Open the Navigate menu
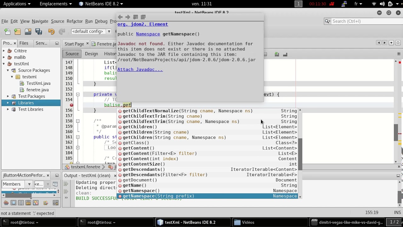403x227 pixels. (40, 21)
